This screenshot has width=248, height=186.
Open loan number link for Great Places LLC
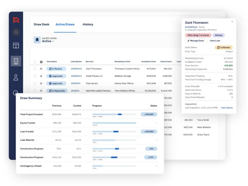(x=76, y=76)
